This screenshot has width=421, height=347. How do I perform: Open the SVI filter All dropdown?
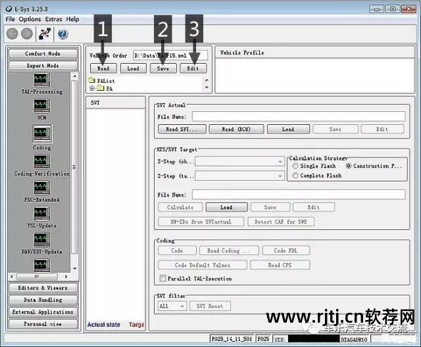point(173,306)
